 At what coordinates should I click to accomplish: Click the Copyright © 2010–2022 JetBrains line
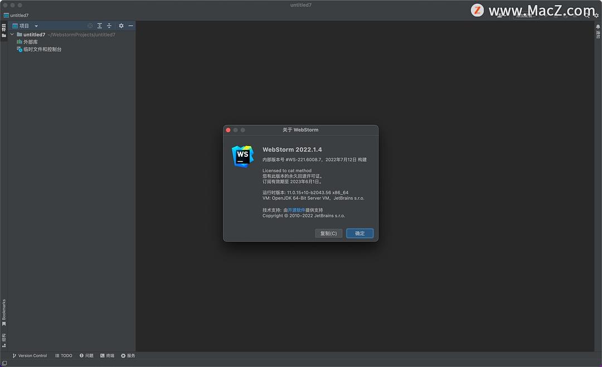click(304, 216)
